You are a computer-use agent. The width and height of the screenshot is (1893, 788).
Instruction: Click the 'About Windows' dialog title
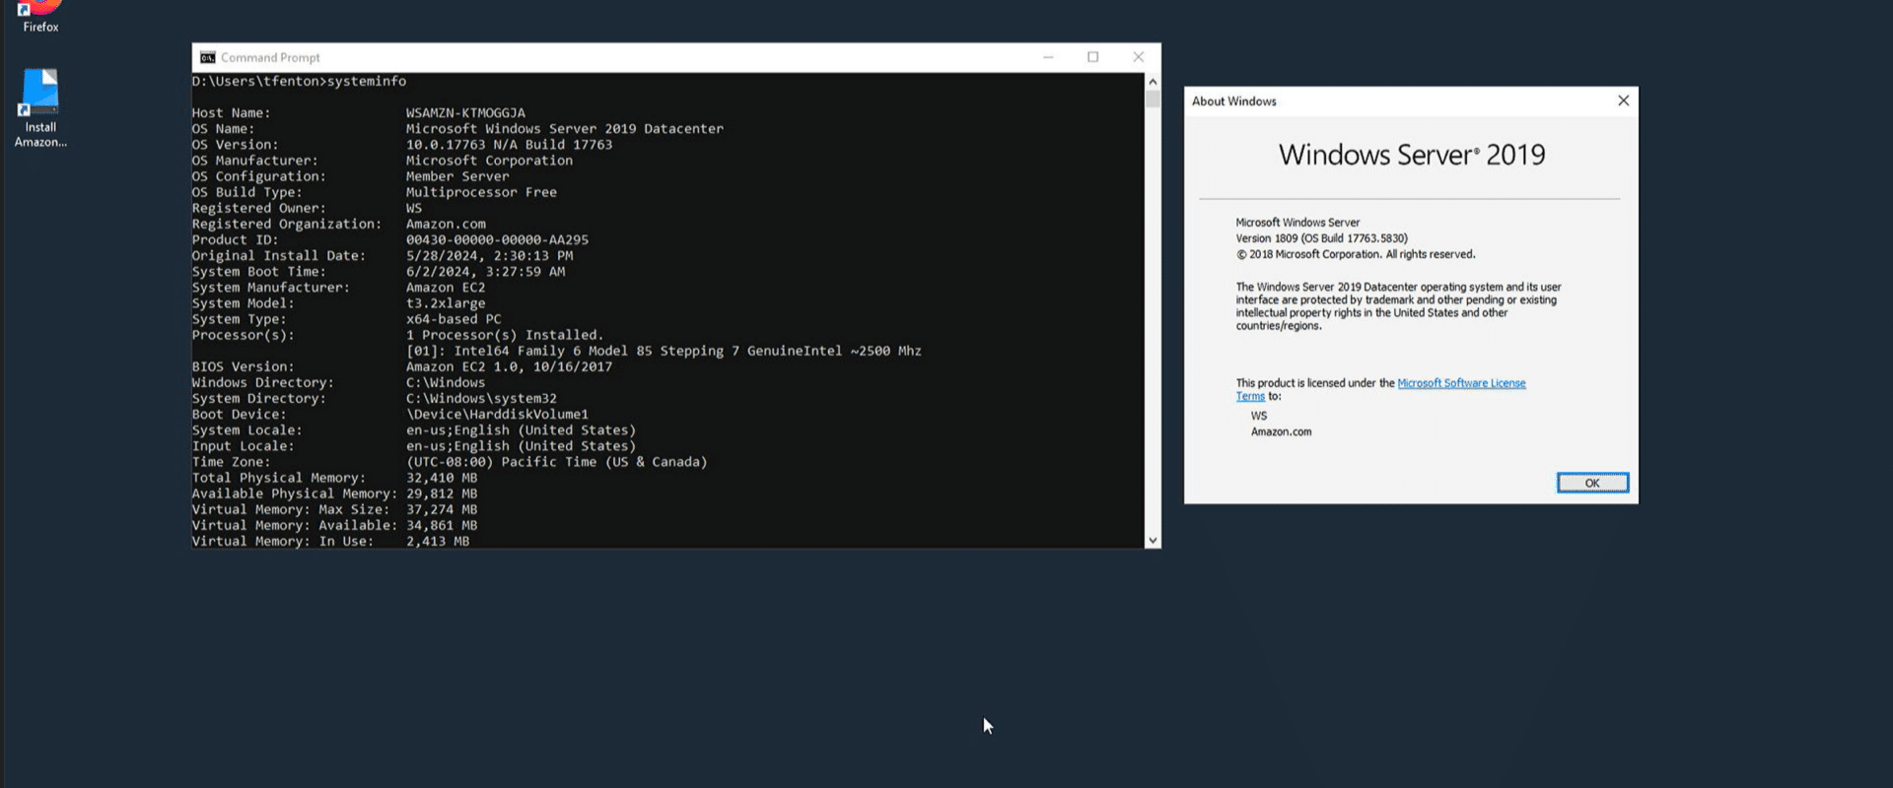point(1233,101)
